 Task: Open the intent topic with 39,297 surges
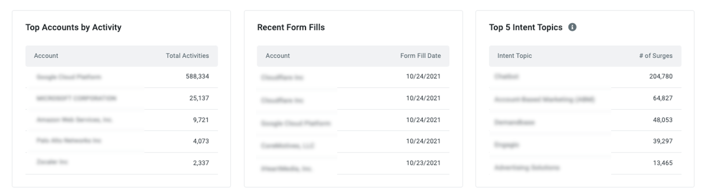pyautogui.click(x=585, y=141)
